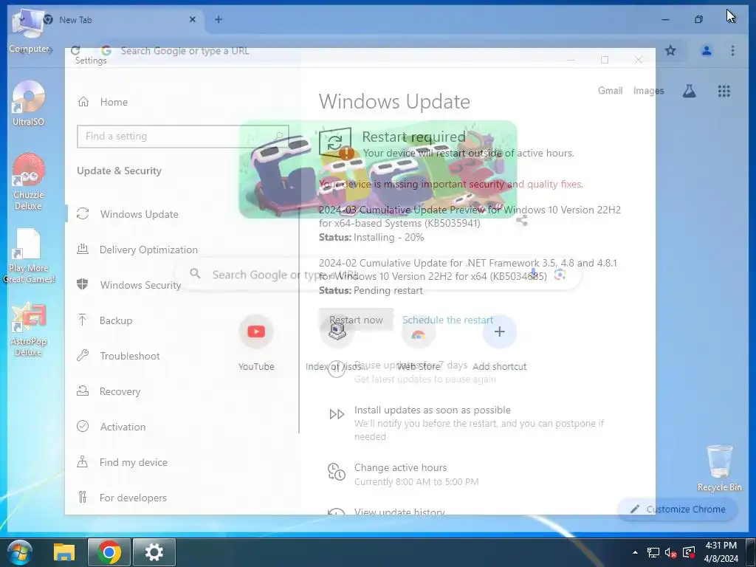Click the Restart required status icon
Screen dimensions: 756x567
coord(335,143)
